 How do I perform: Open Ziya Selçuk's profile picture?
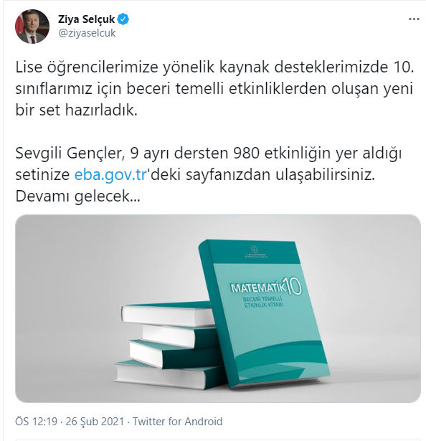[x=32, y=27]
